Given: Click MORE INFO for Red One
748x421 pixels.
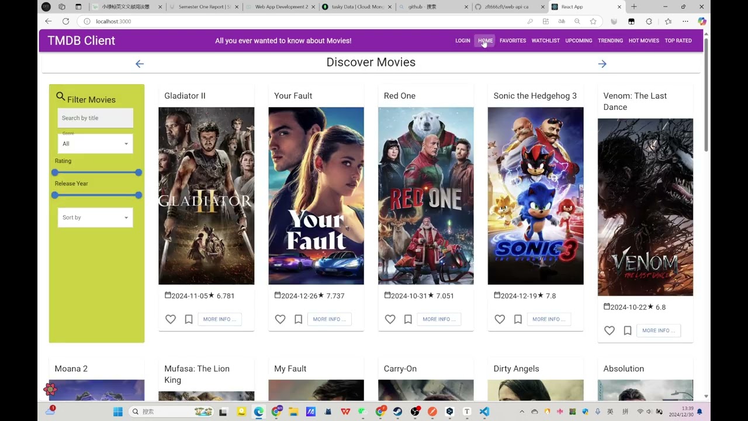Looking at the screenshot, I should [439, 319].
